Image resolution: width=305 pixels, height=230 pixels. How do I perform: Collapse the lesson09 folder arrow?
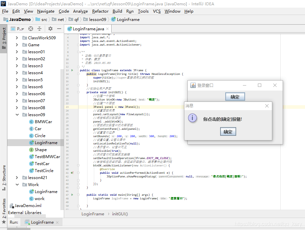17,115
